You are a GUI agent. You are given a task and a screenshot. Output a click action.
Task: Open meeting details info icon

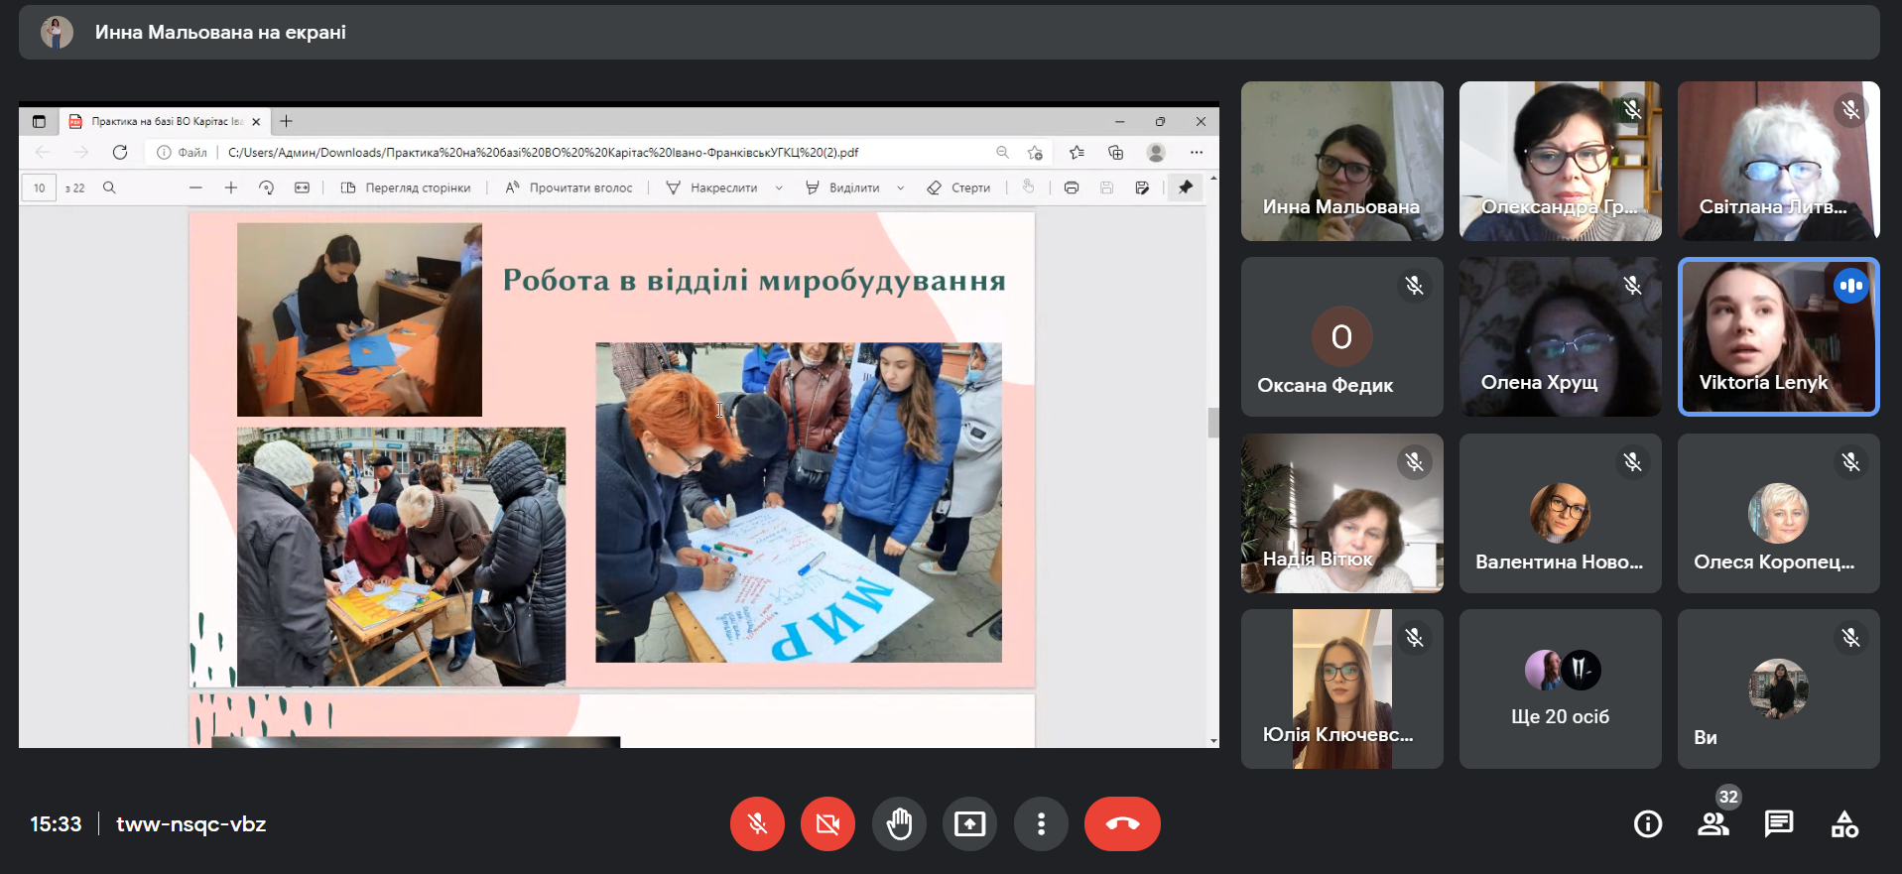pos(1647,823)
